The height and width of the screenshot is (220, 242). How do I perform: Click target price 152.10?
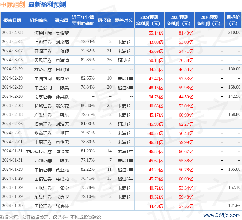coord(234,187)
